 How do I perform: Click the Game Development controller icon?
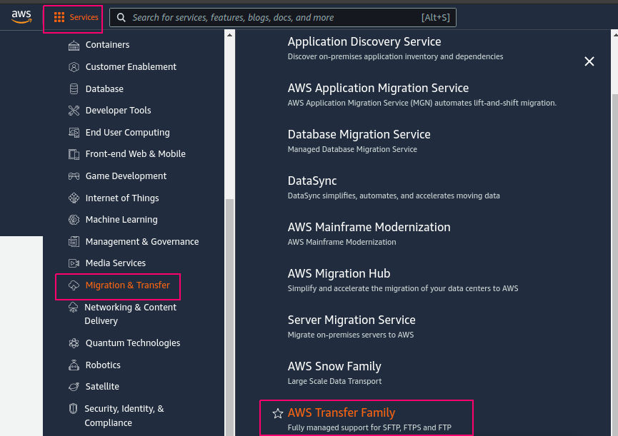coord(74,176)
